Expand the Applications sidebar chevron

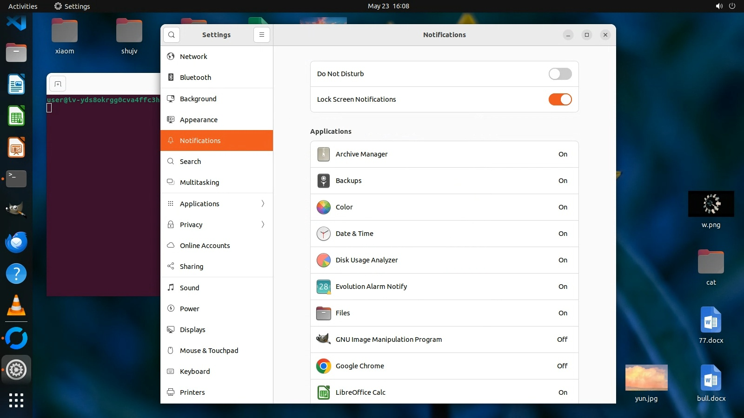click(263, 204)
